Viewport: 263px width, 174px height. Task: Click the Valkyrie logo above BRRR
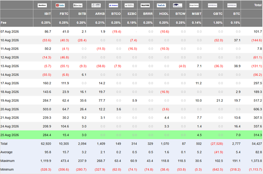(145, 5)
